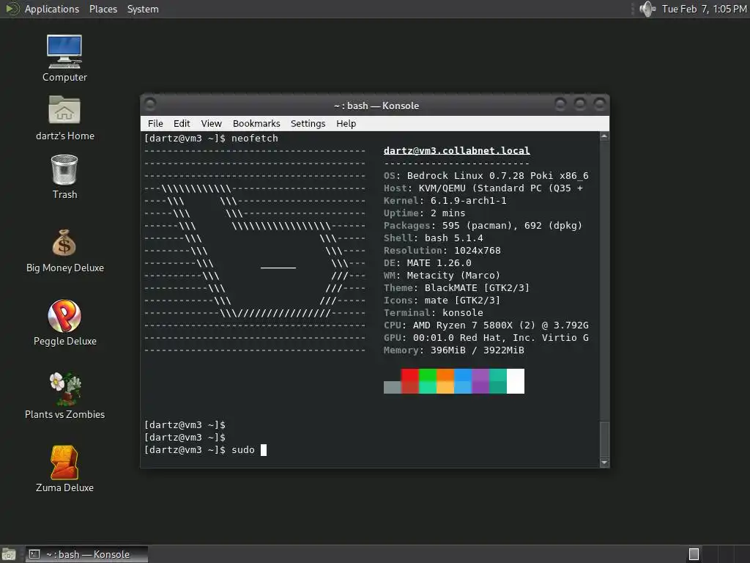This screenshot has width=750, height=563.
Task: Click the Kernel: 6.1.9-arch1-1 line
Action: [445, 201]
